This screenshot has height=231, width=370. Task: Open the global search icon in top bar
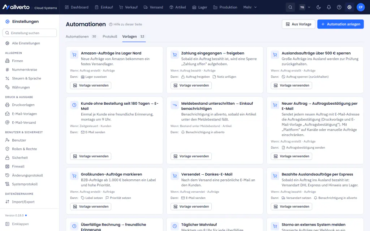pyautogui.click(x=290, y=7)
